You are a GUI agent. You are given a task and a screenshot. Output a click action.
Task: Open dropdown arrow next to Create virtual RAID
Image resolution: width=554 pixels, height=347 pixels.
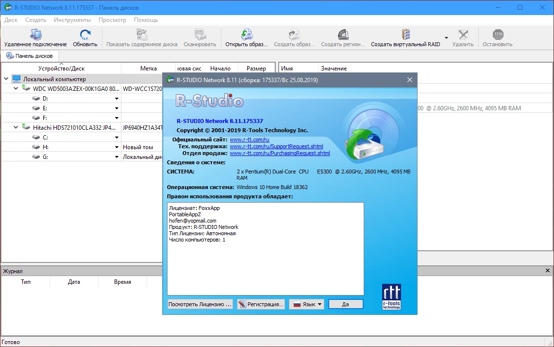(x=446, y=38)
